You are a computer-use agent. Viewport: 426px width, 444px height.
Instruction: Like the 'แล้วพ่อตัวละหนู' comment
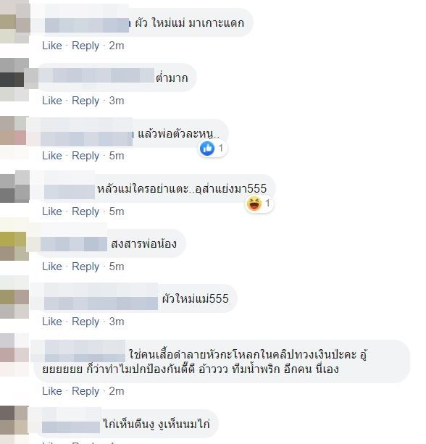pyautogui.click(x=52, y=156)
